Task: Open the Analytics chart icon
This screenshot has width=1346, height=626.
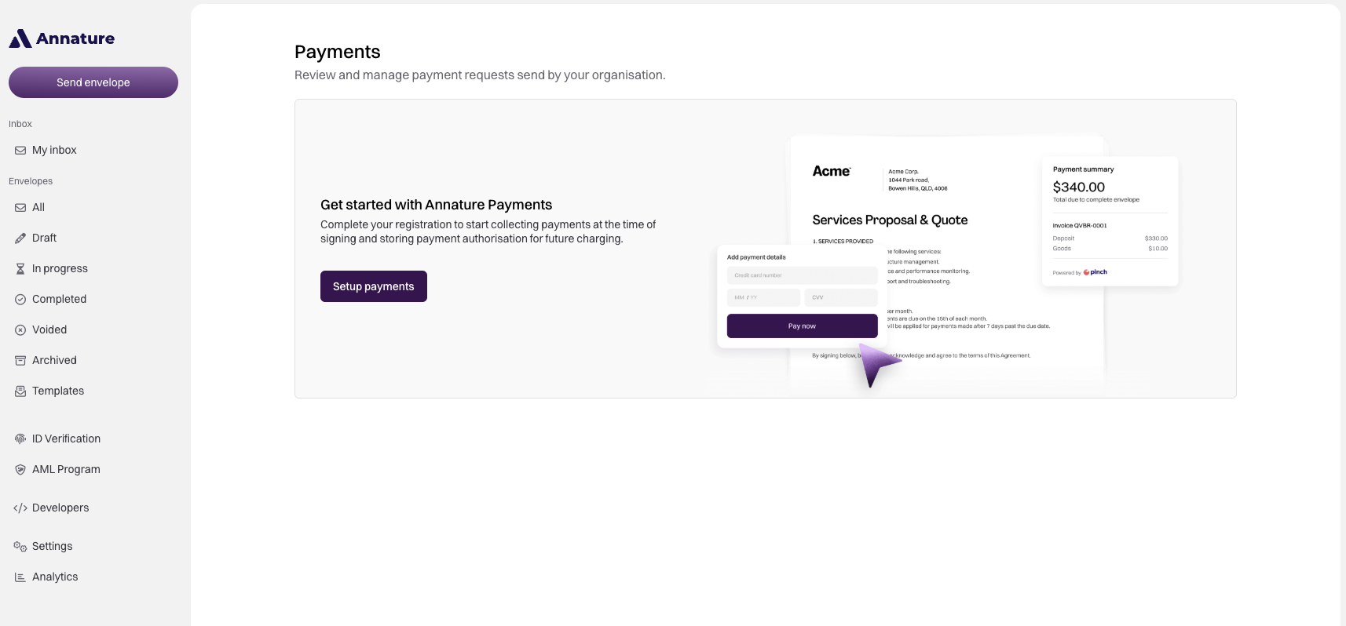Action: (20, 577)
